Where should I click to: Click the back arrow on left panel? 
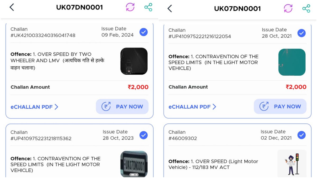[x=11, y=7]
